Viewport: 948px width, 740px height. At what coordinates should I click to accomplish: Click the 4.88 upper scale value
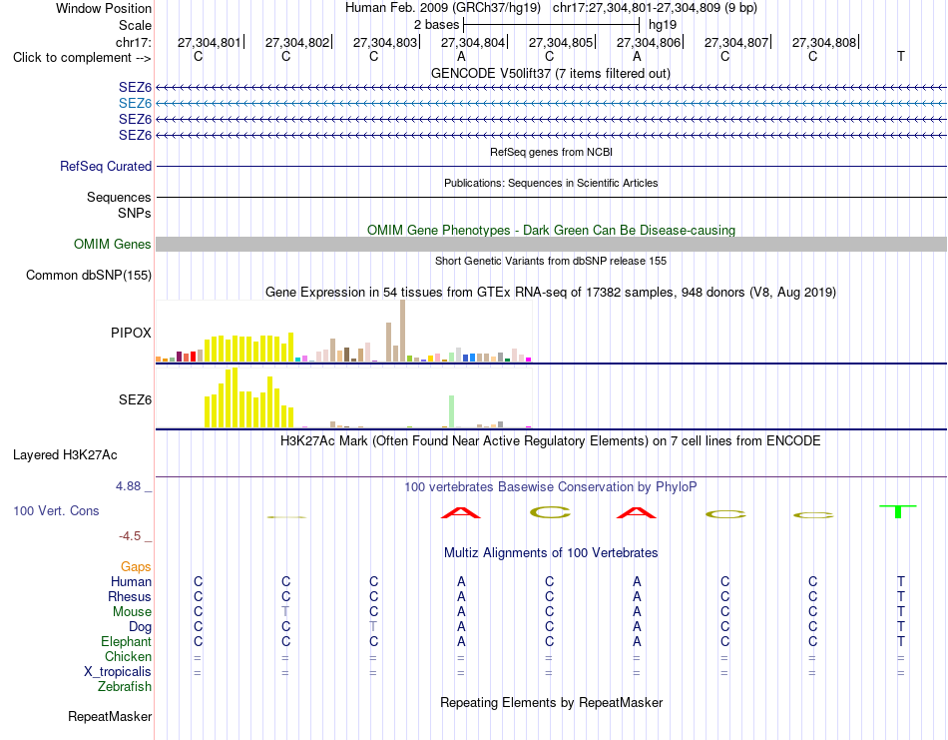[x=128, y=486]
